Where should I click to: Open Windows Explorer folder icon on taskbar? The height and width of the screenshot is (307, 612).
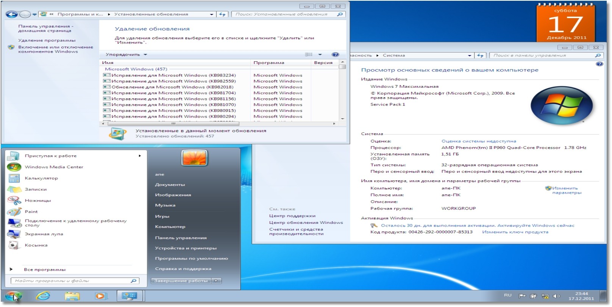point(72,296)
